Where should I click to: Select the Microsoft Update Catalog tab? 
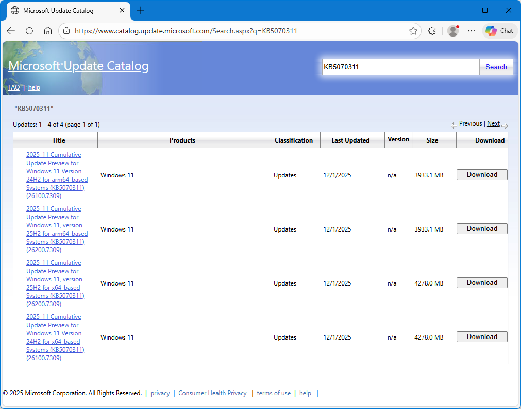pos(62,10)
